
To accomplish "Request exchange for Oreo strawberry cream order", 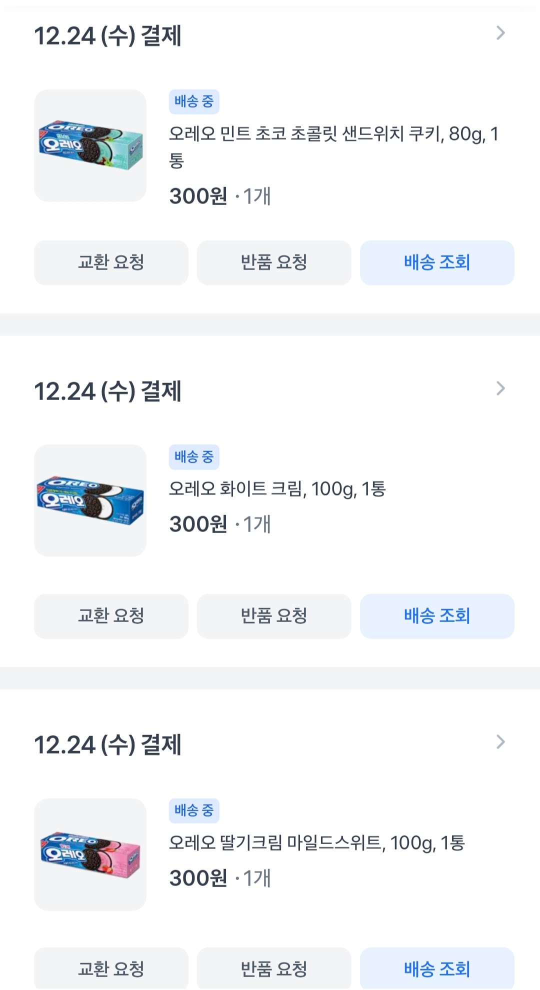I will [x=111, y=969].
